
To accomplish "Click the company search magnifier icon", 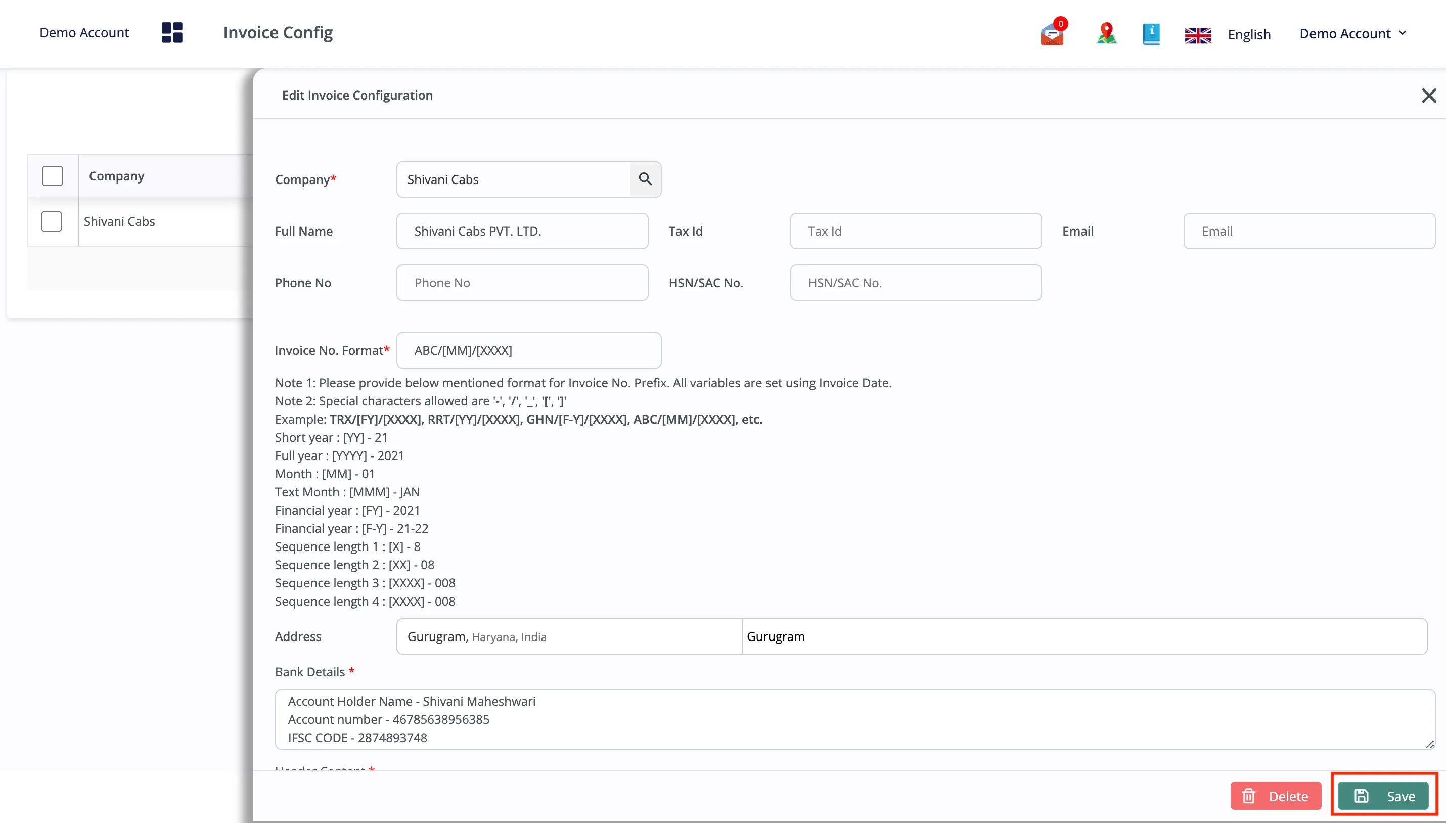I will coord(645,179).
